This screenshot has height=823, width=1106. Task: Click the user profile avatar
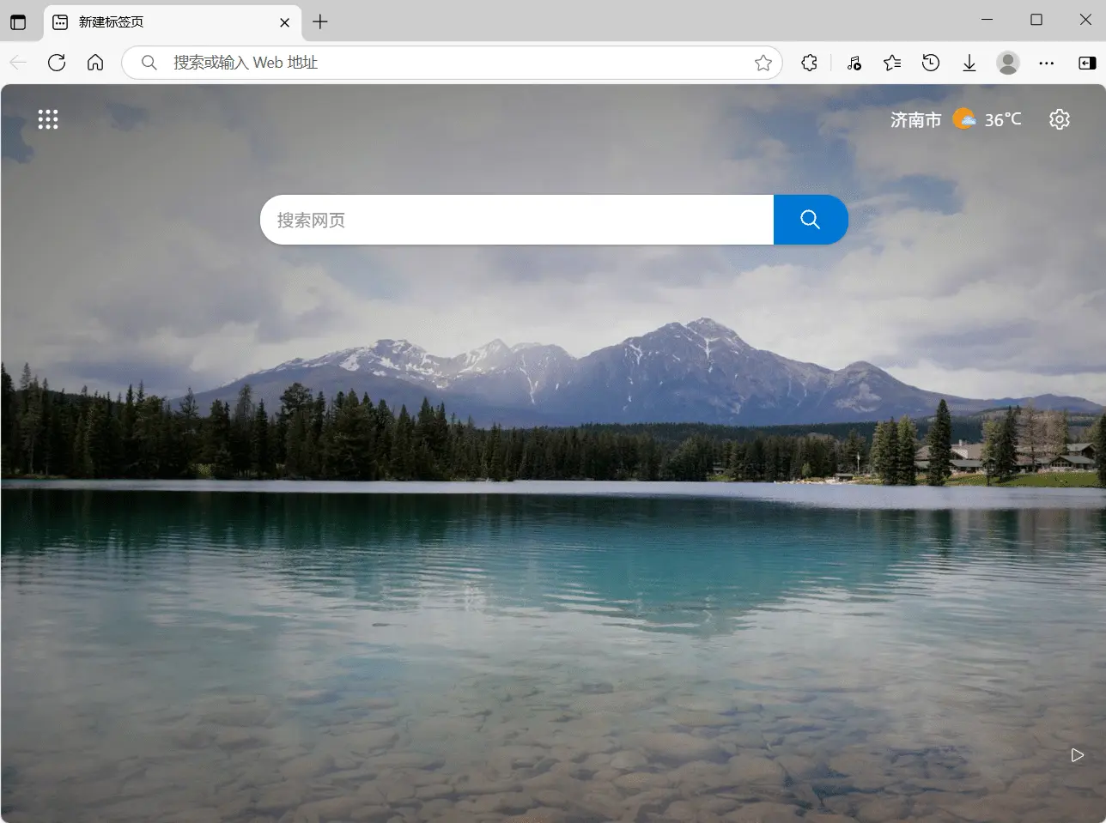1007,63
